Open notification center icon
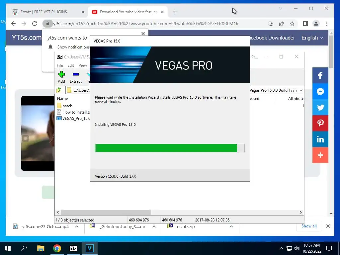 point(329,248)
